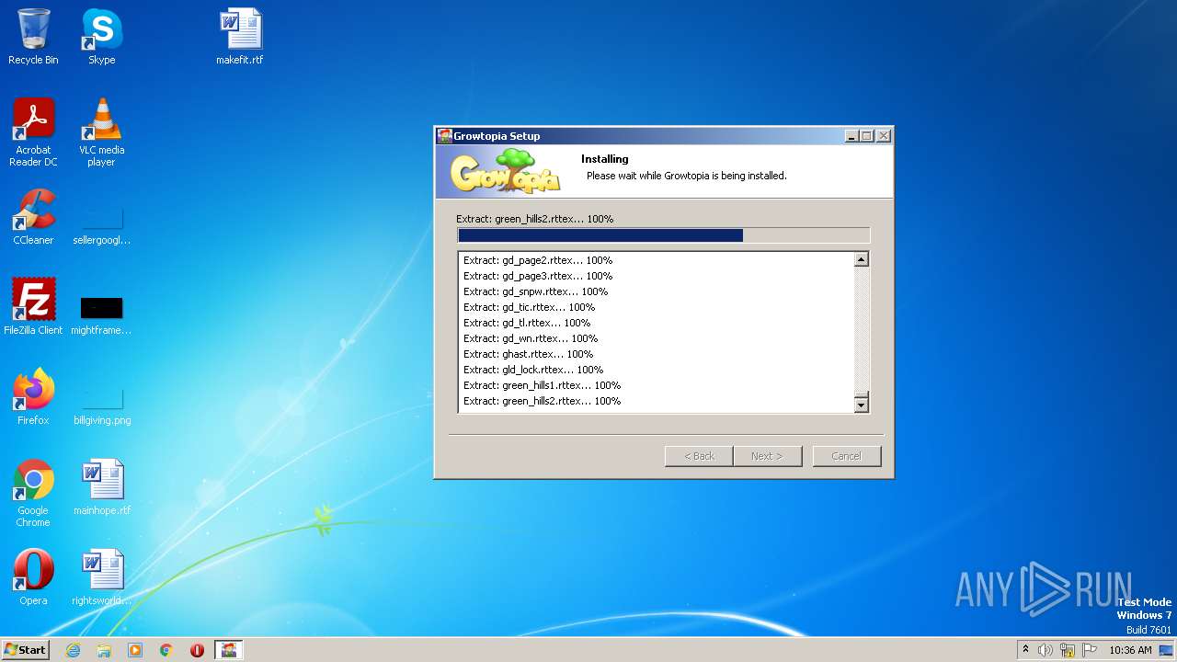Open CCleaner desktop shortcut
This screenshot has width=1177, height=662.
[x=33, y=217]
